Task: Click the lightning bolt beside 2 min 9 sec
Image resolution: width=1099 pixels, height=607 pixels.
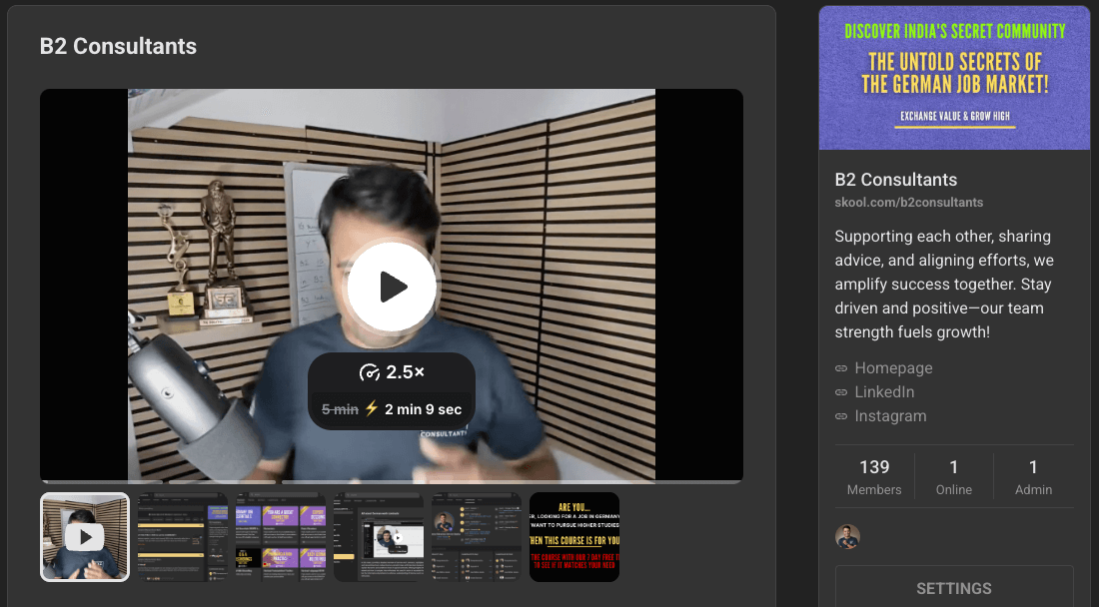Action: coord(372,409)
